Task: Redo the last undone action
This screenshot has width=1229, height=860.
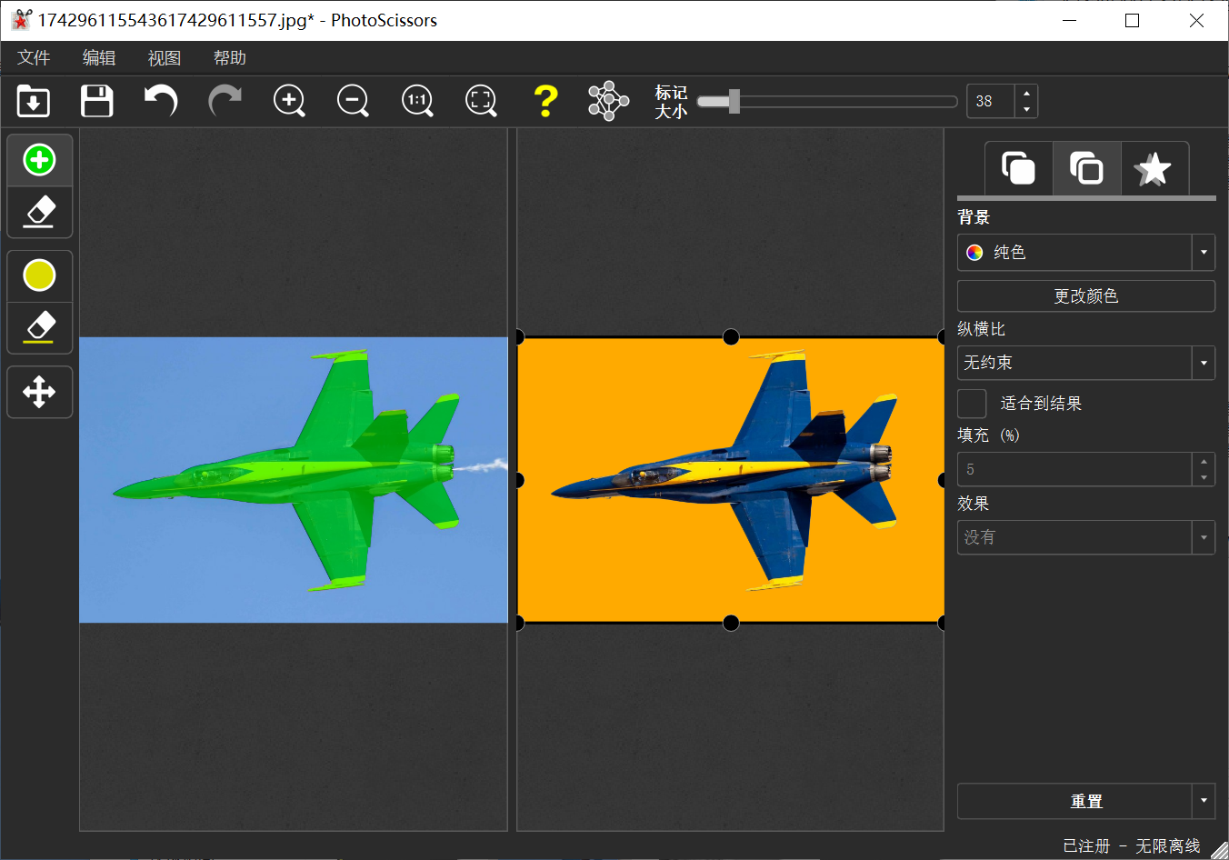Action: click(225, 100)
